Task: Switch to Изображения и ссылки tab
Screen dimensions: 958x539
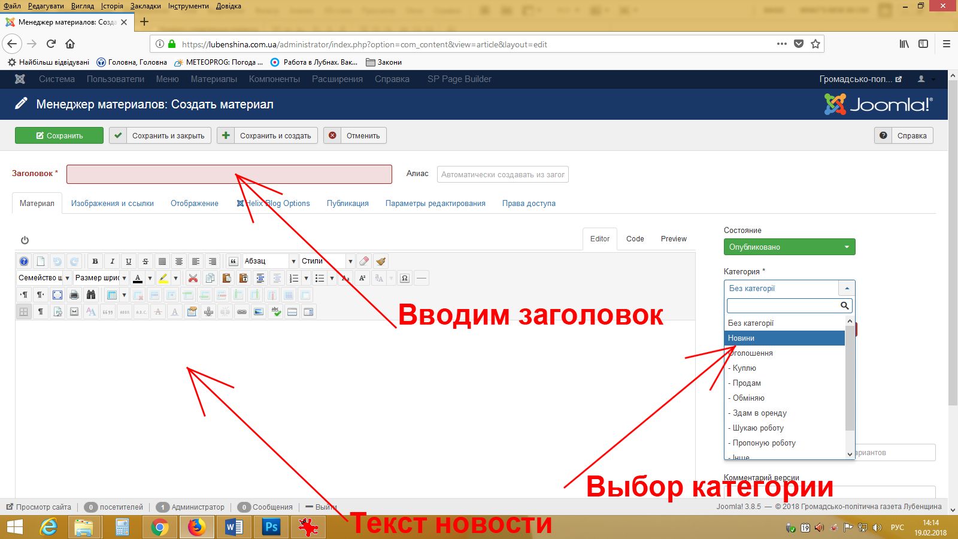Action: [113, 204]
